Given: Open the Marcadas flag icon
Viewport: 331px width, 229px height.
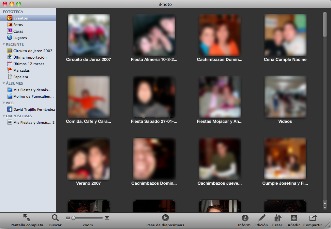Looking at the screenshot, I should 10,70.
